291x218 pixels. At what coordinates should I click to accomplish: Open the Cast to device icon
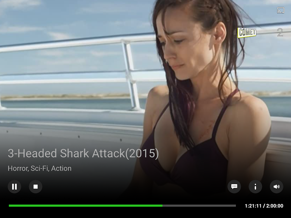click(281, 10)
